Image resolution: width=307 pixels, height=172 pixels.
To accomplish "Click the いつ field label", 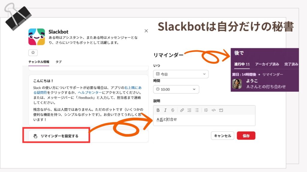I will point(156,66).
